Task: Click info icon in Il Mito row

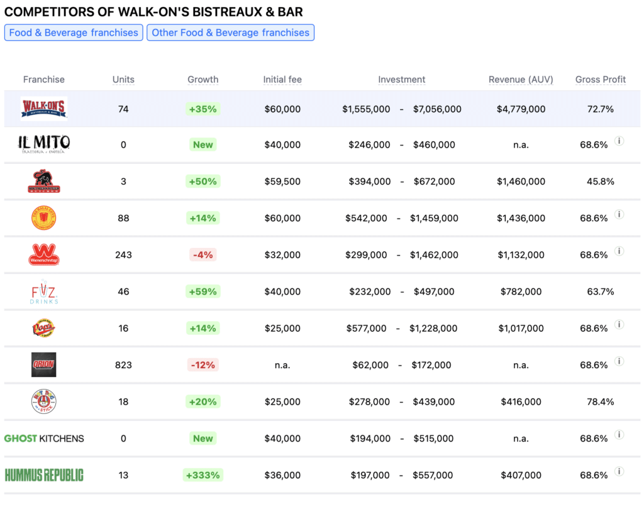Action: [619, 141]
